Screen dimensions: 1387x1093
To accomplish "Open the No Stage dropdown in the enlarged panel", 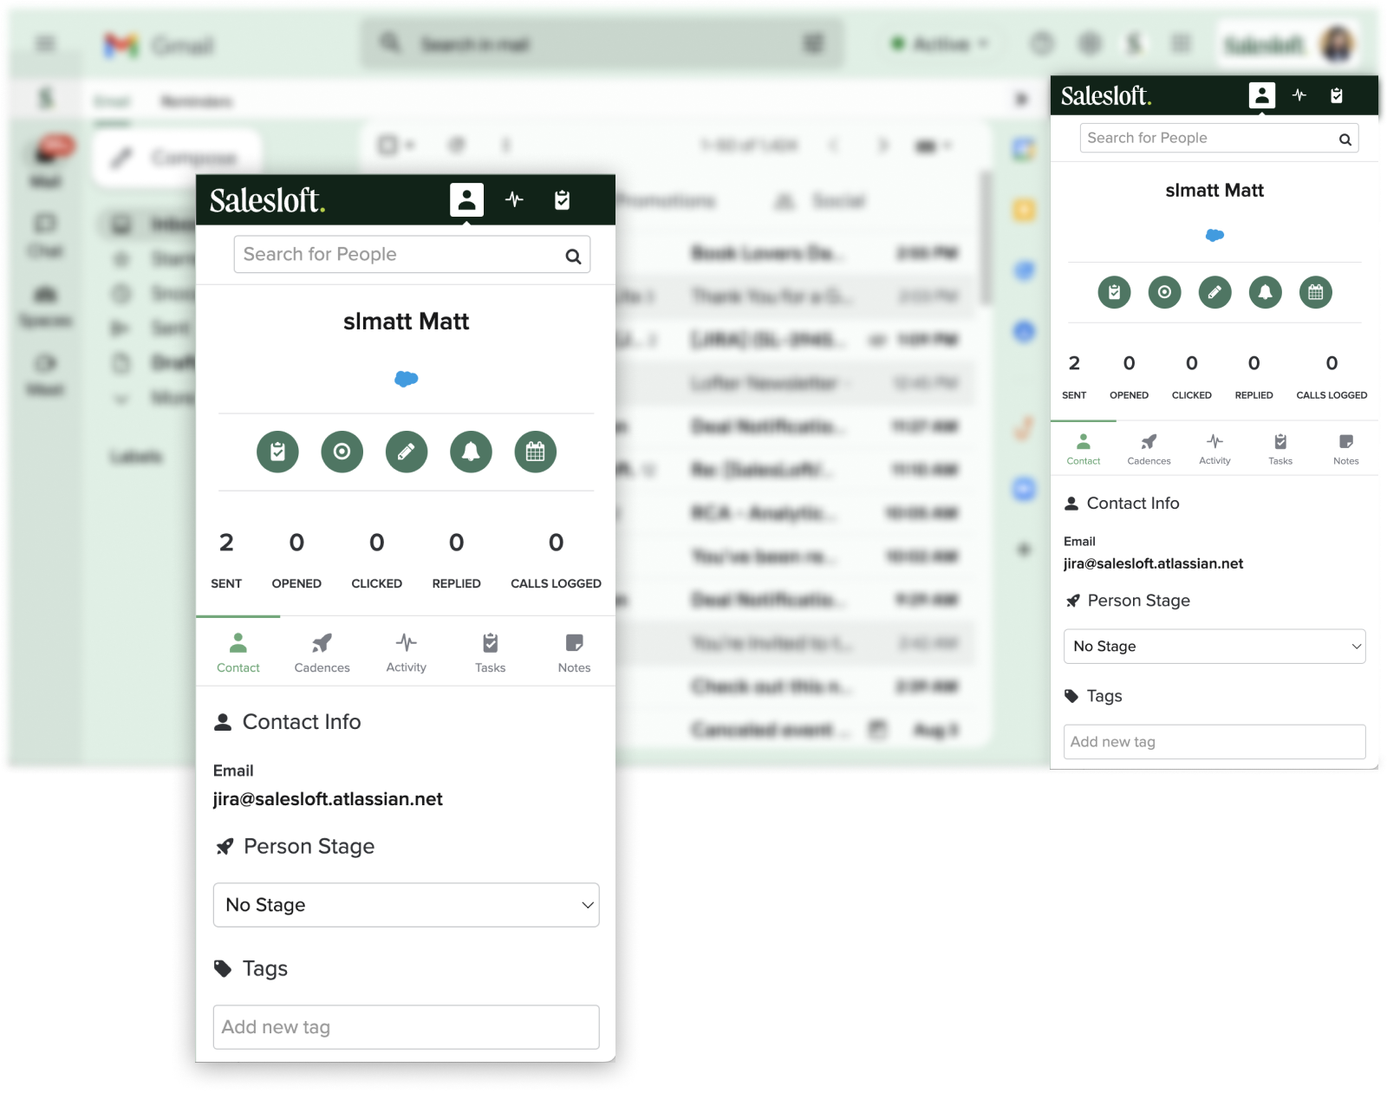I will 406,905.
